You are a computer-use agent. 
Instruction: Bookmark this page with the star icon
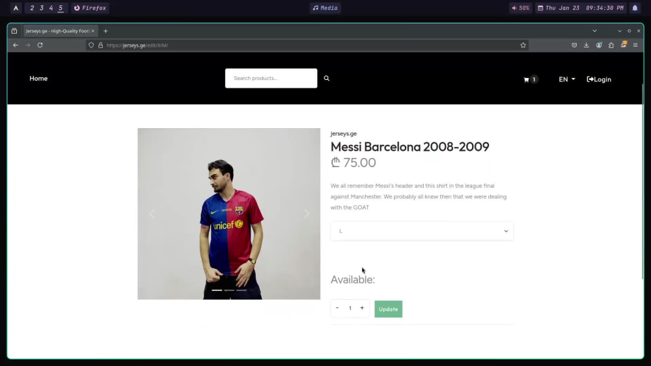pos(523,45)
